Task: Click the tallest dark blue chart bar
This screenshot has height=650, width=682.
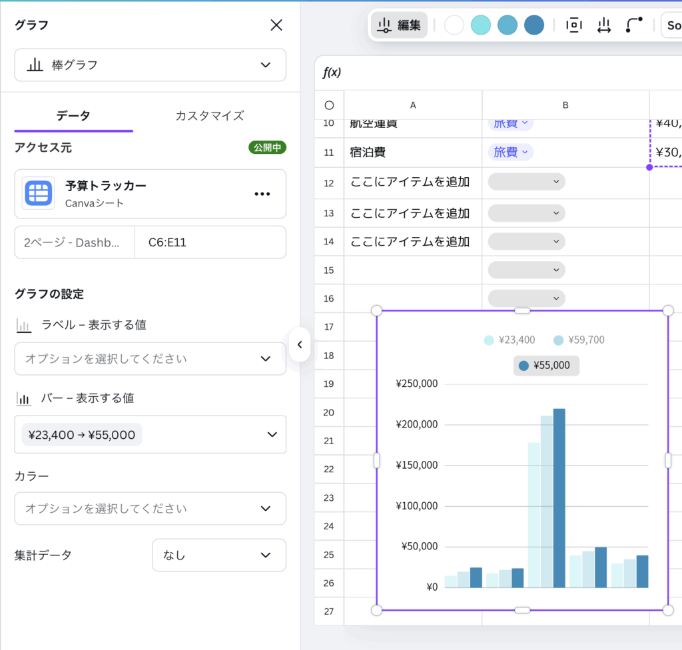Action: 559,498
